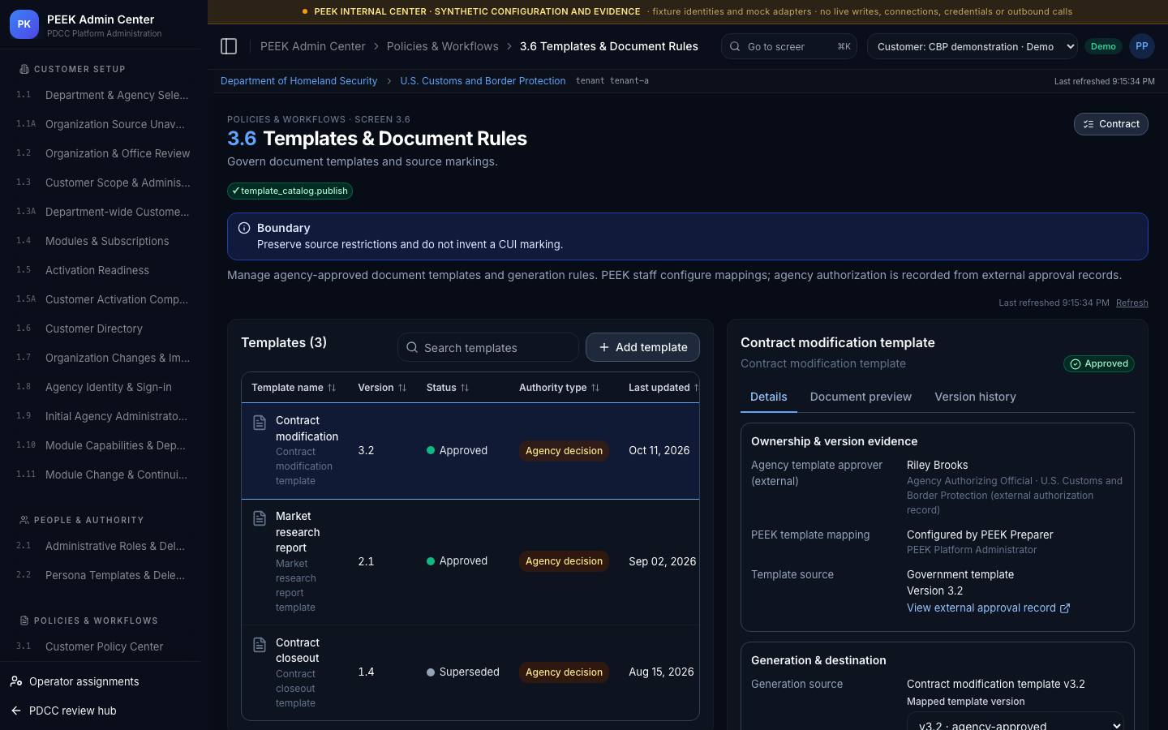
Task: Click the Go to screen search box
Action: pyautogui.click(x=789, y=46)
